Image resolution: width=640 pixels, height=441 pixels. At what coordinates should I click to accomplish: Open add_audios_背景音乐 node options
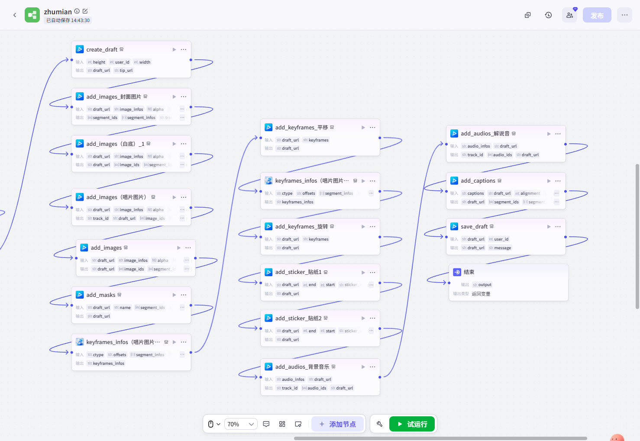point(372,367)
